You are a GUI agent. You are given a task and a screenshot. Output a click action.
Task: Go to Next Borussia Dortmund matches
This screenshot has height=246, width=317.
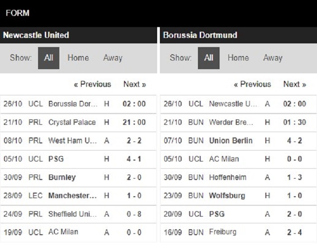(x=295, y=84)
